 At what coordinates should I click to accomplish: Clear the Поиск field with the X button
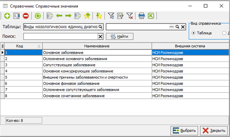100,37
